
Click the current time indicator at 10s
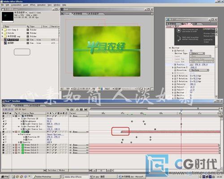coord(181,110)
